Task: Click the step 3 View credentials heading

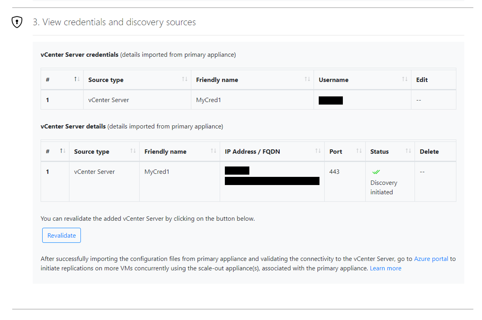Action: click(x=114, y=22)
